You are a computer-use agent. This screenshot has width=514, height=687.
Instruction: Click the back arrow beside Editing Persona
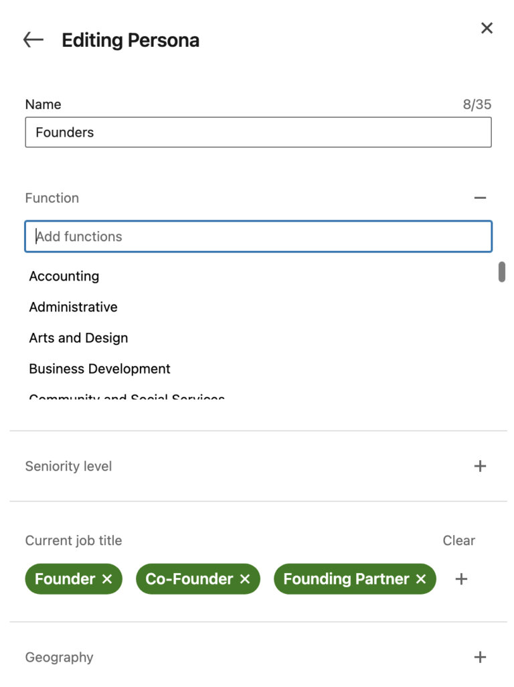[x=32, y=40]
